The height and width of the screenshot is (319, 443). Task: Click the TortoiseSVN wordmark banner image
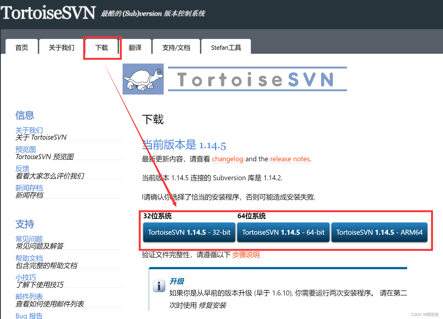point(257,79)
